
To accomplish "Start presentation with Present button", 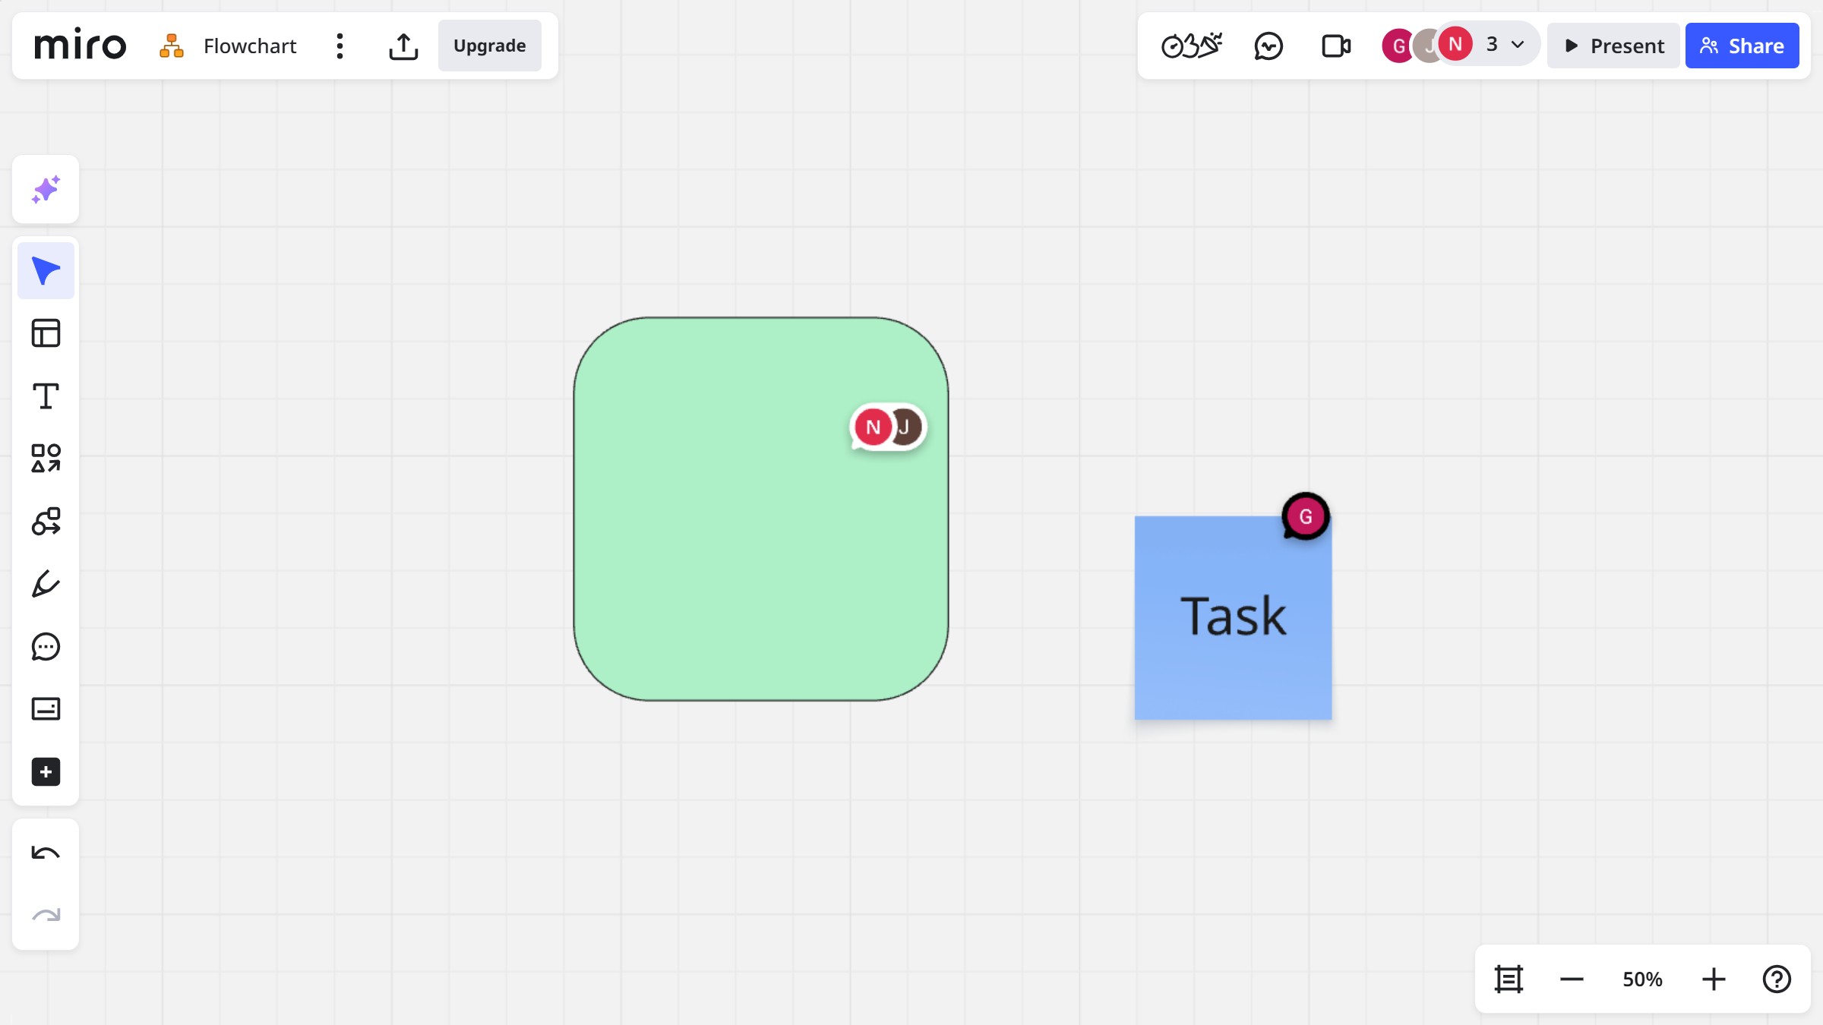I will [1614, 46].
